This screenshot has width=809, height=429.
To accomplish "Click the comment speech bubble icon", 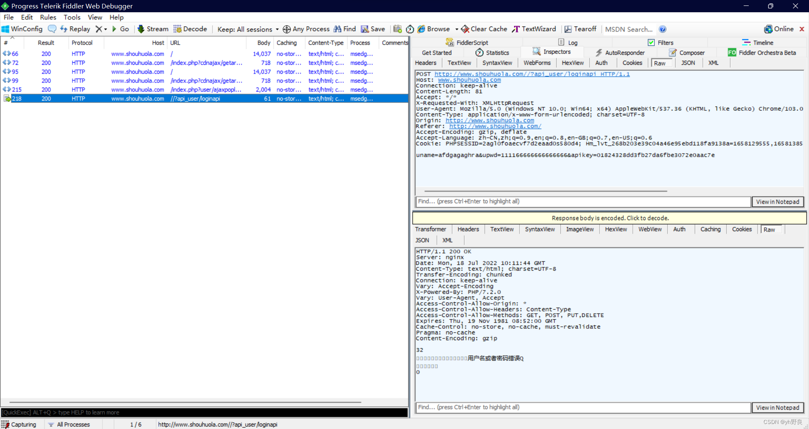I will (x=52, y=29).
